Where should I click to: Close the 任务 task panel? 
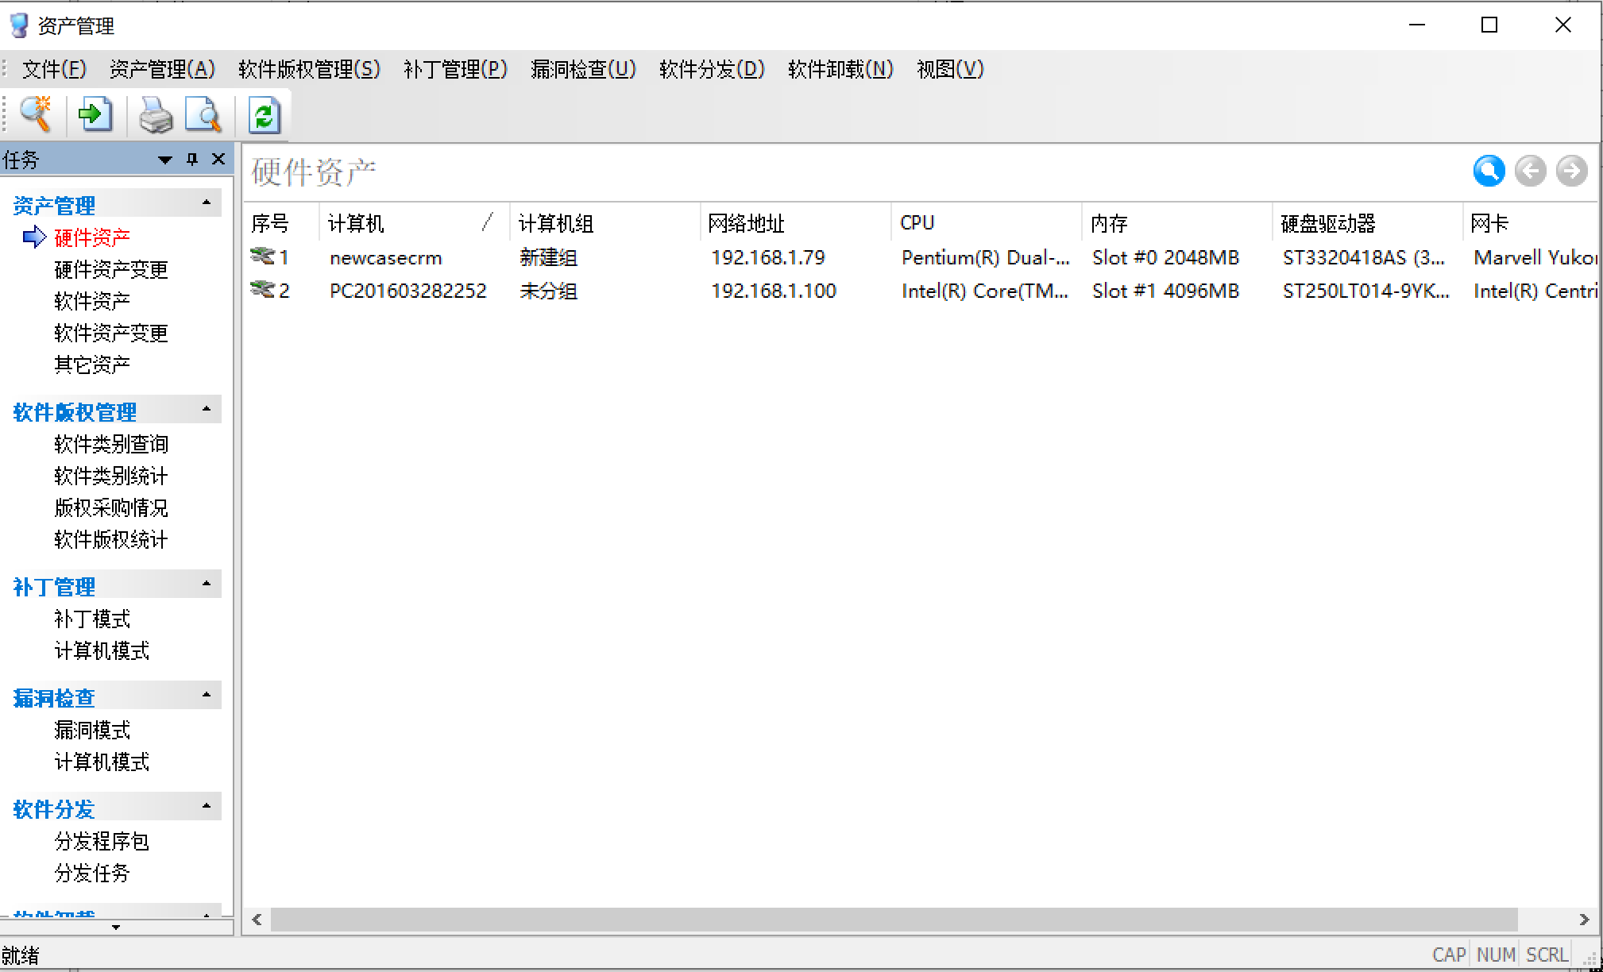[x=218, y=160]
